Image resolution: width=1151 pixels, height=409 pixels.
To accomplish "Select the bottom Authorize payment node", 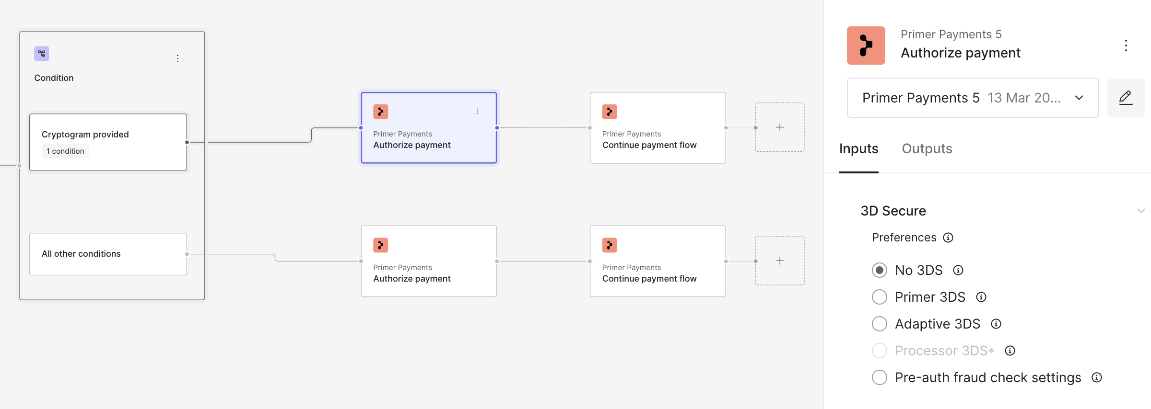I will tap(429, 261).
